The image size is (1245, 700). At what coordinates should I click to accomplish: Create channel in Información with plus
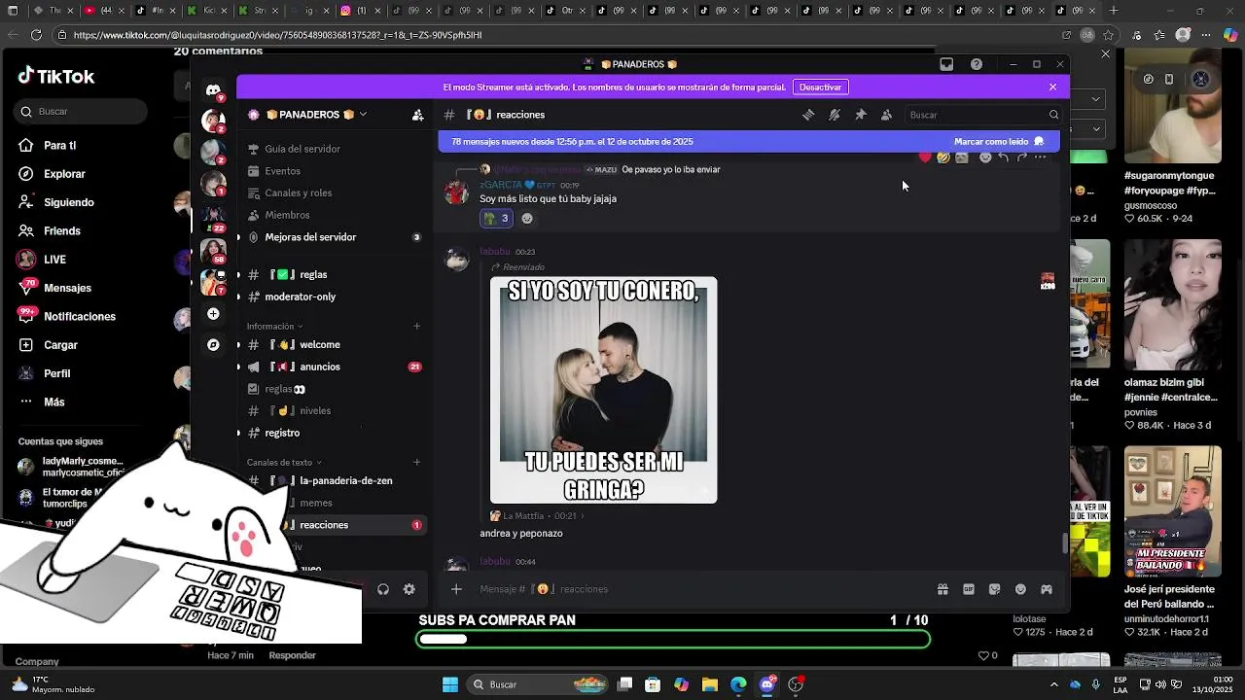[417, 327]
